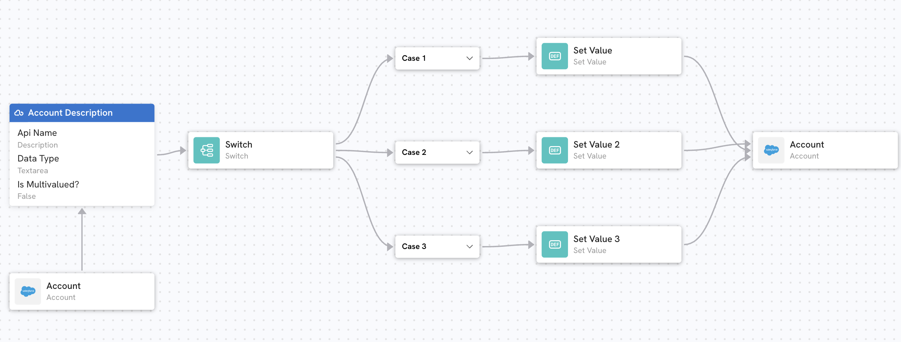Select the Case 3 label text
Image resolution: width=901 pixels, height=342 pixels.
[414, 246]
